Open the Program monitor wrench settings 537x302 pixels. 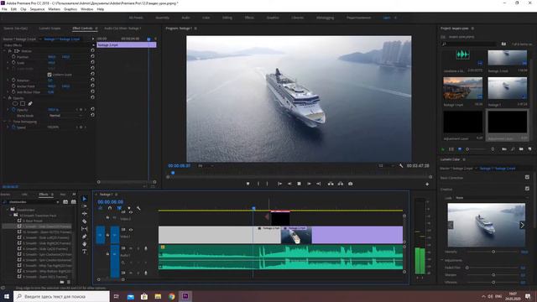401,166
